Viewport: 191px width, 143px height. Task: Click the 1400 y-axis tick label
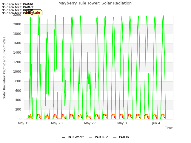pos(17,52)
